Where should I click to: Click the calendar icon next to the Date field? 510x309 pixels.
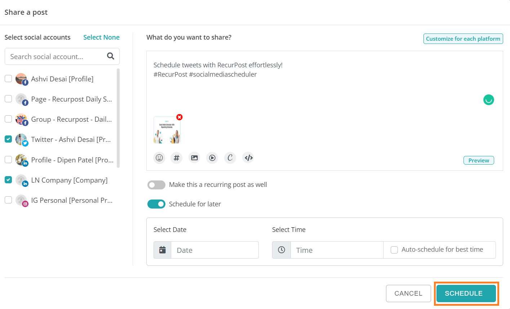coord(161,250)
